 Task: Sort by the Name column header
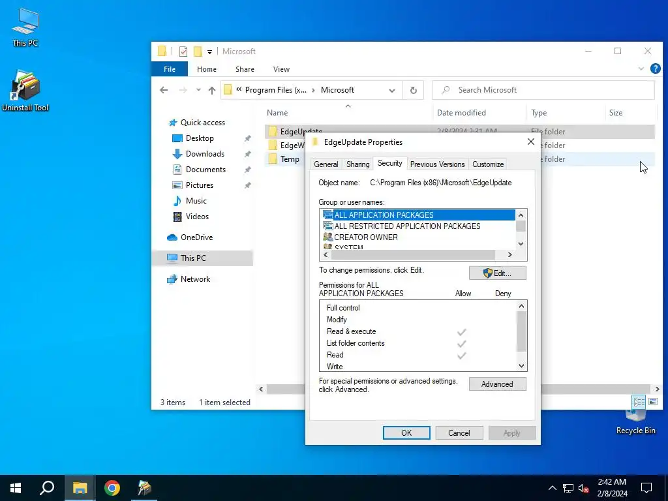[277, 113]
